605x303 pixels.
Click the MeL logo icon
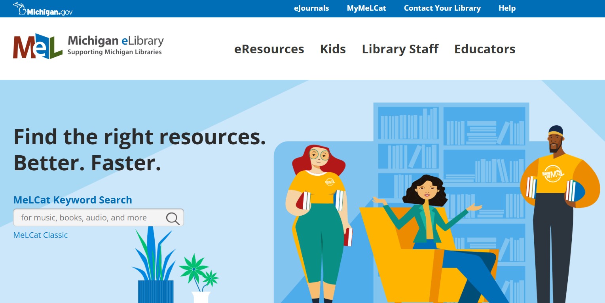(x=38, y=46)
